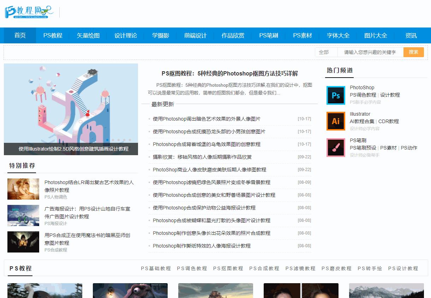Screen dimensions: 431x298
Task: Open the 字体大全 navigation menu item
Action: tap(338, 35)
